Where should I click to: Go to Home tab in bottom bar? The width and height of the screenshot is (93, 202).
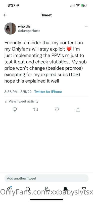pos(9,189)
